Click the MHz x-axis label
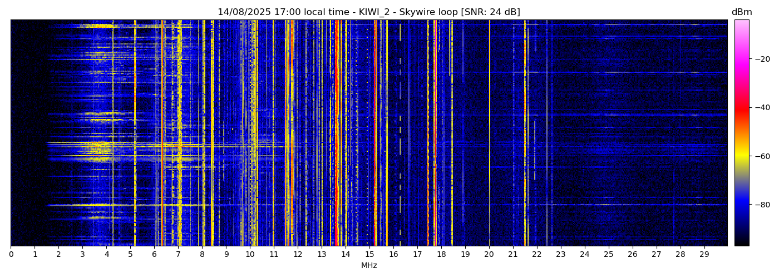Screen dimensions: 779x278 point(369,266)
